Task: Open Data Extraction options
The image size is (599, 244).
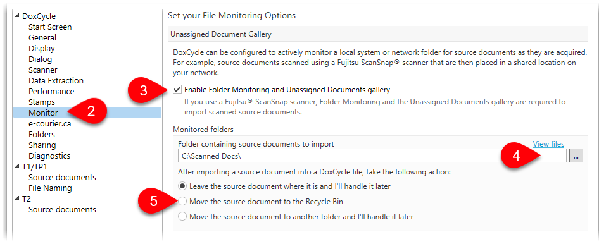Action: 56,80
